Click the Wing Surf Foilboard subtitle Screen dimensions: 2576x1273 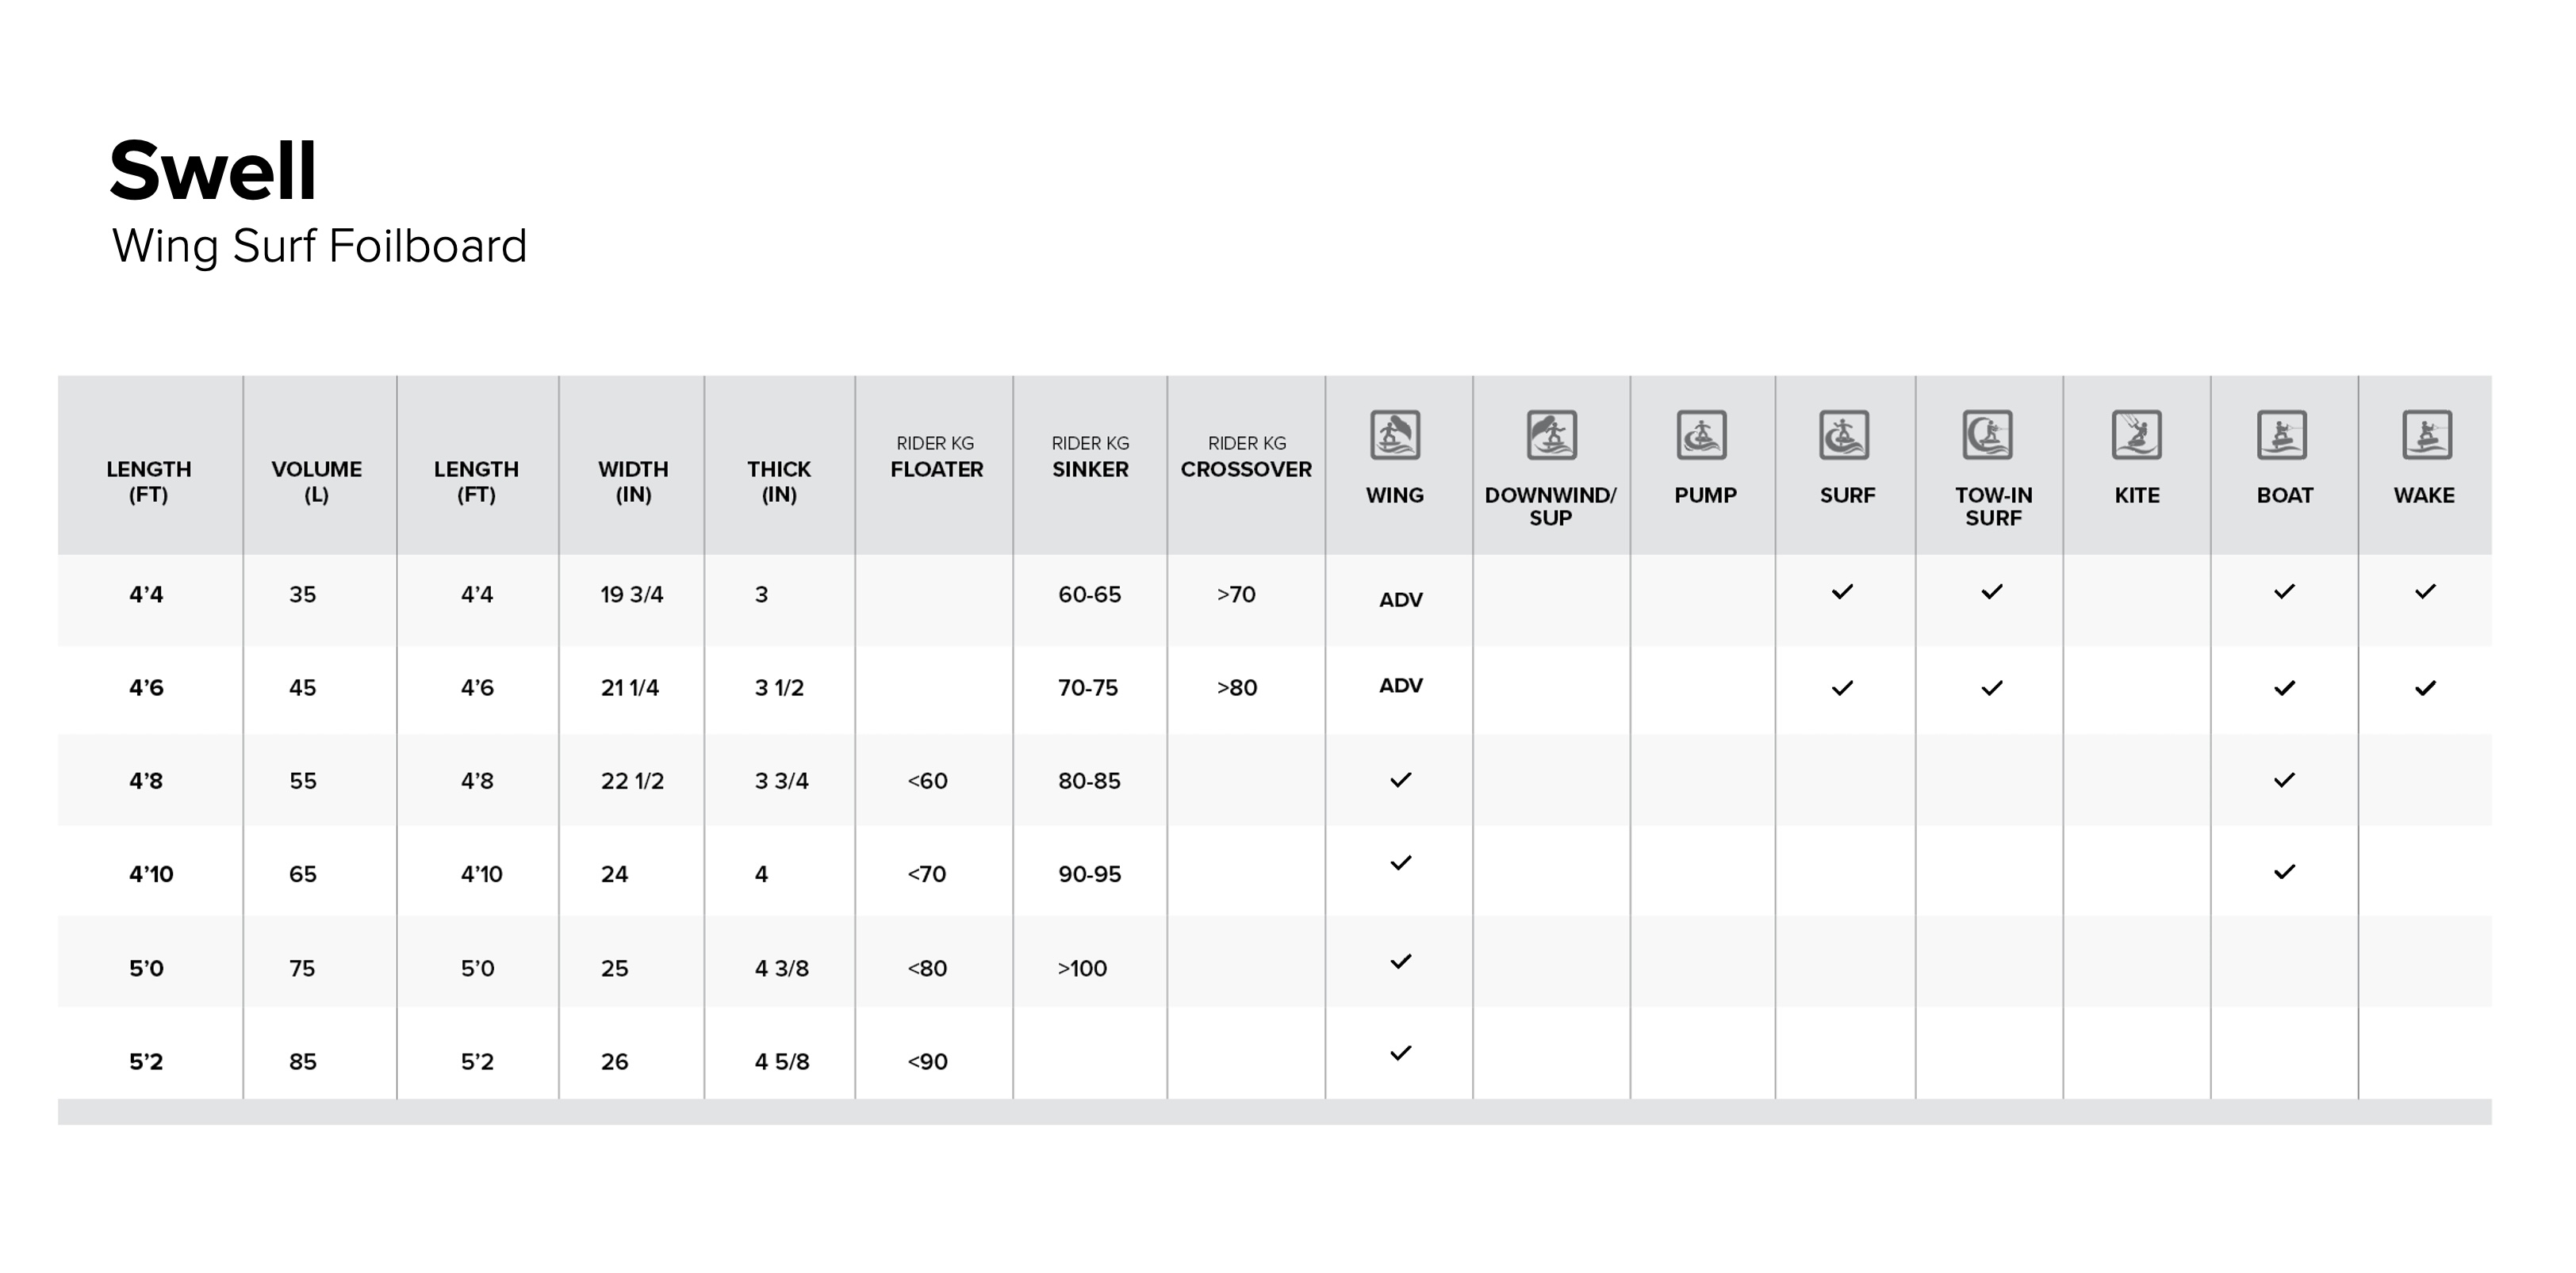tap(319, 247)
